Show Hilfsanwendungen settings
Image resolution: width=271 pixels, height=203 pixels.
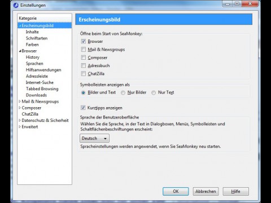click(x=43, y=70)
